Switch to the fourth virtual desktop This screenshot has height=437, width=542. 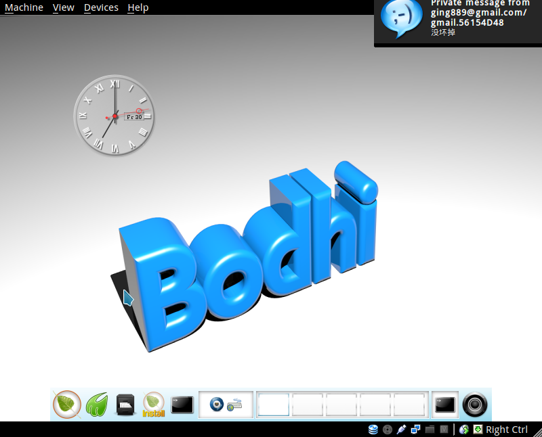pos(375,405)
